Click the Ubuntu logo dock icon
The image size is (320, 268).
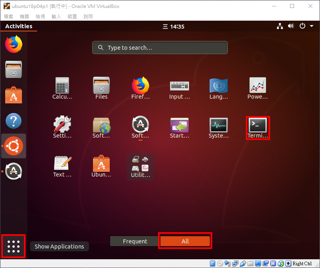click(x=14, y=146)
